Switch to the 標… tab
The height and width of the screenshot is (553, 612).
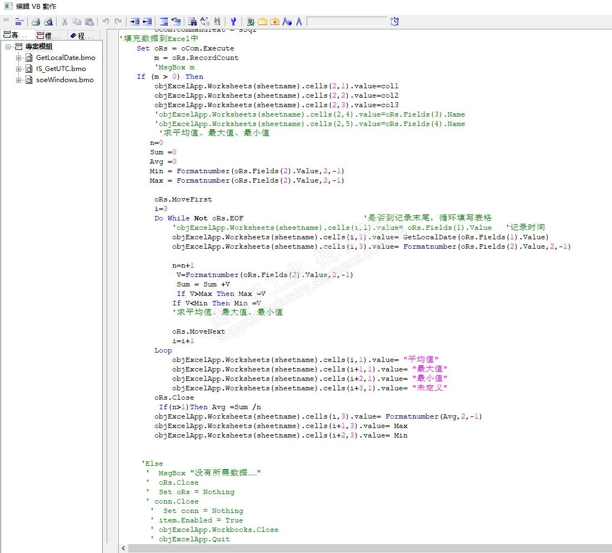[x=47, y=36]
